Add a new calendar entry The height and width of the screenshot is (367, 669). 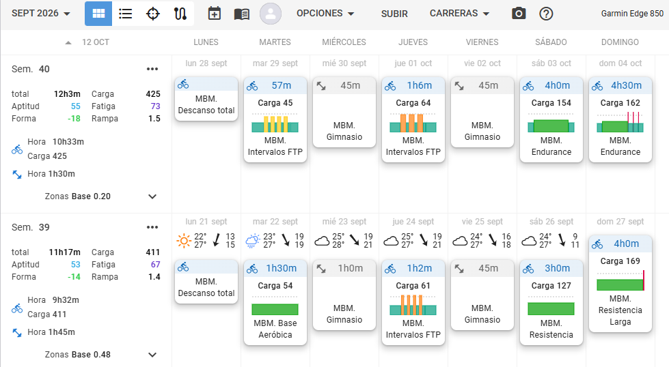214,14
